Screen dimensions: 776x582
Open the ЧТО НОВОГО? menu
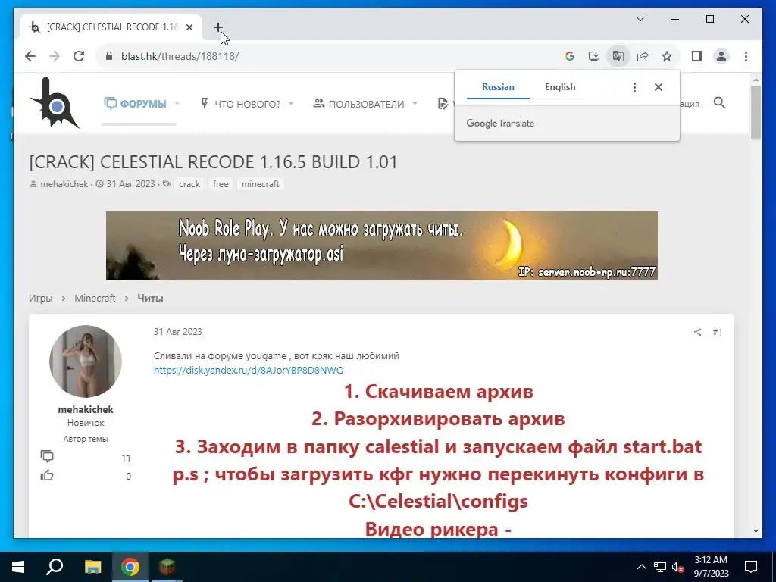[240, 104]
